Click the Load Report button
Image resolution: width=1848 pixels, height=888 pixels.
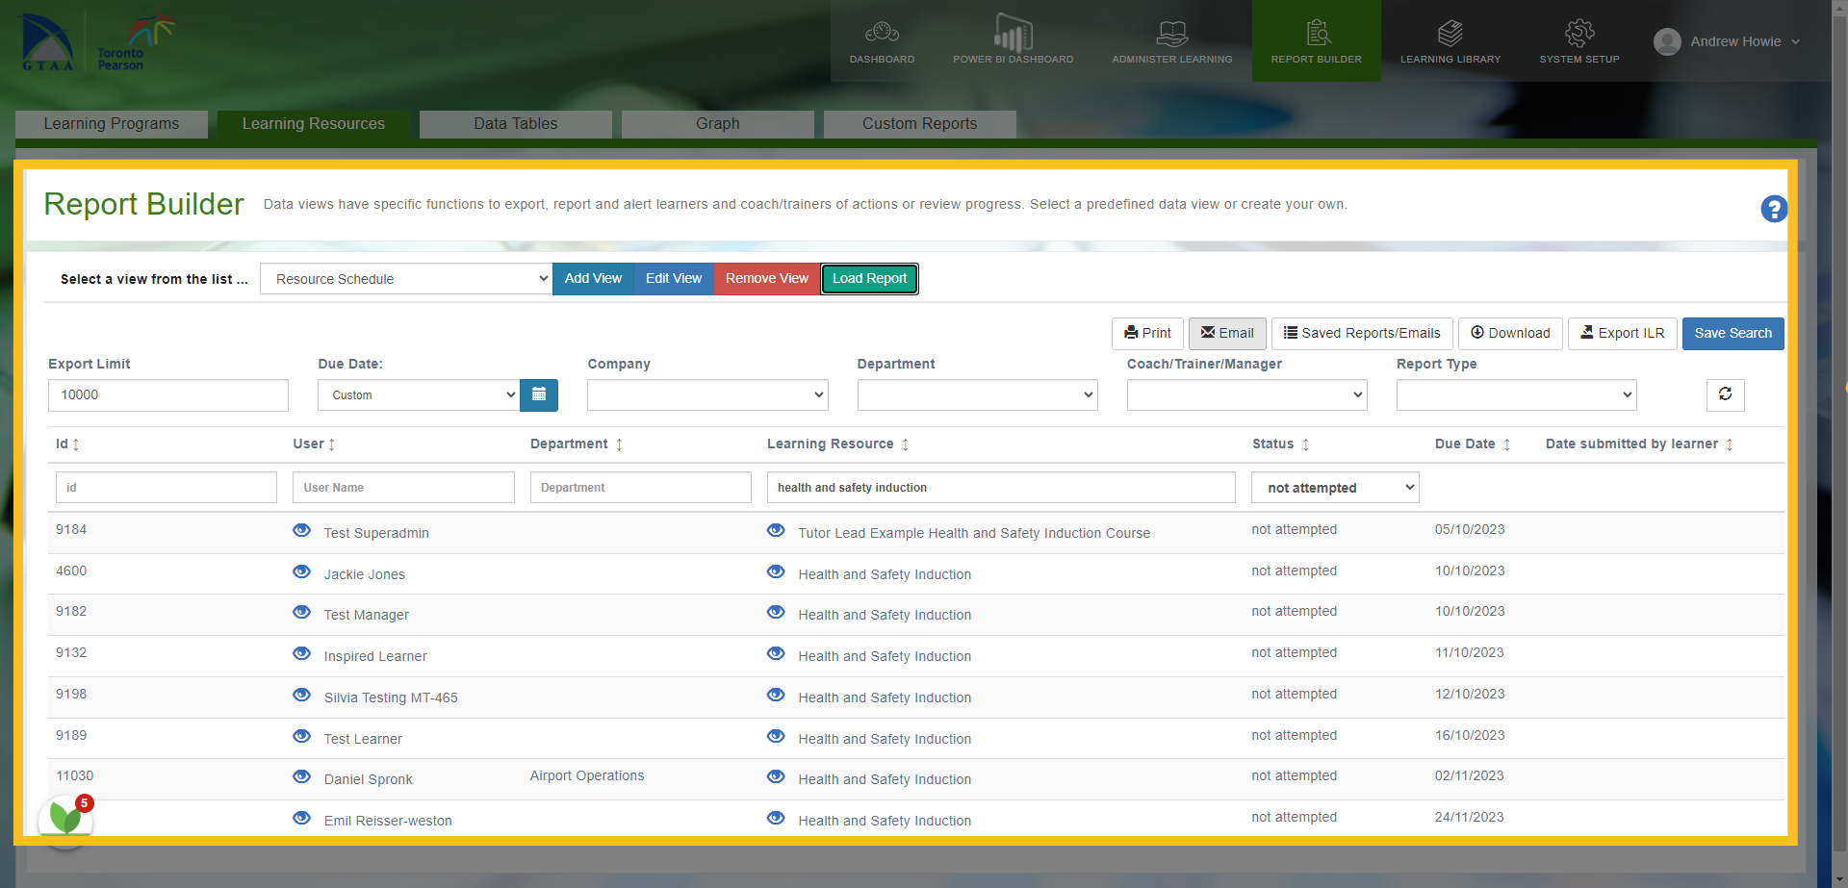(x=870, y=279)
